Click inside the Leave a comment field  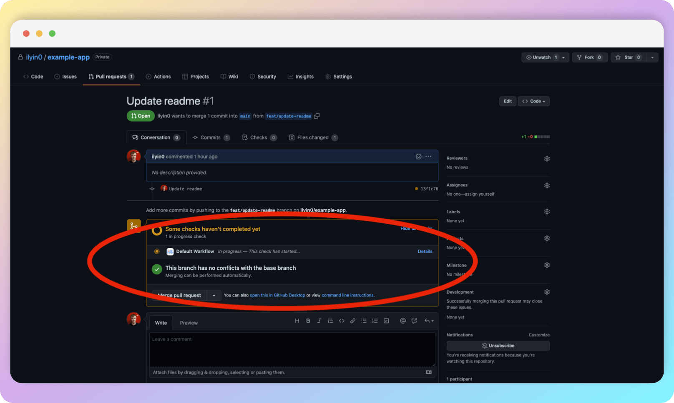292,350
